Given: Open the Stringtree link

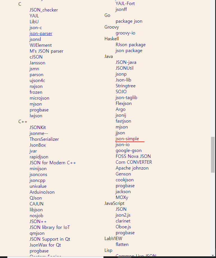Looking at the screenshot, I should [x=126, y=86].
